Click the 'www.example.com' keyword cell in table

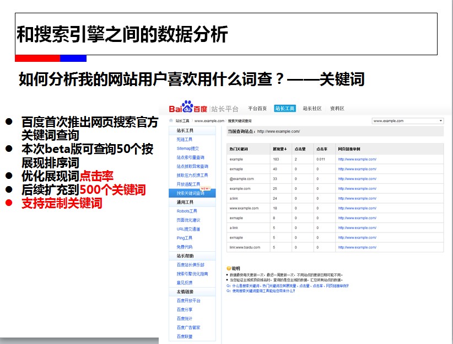(244, 208)
